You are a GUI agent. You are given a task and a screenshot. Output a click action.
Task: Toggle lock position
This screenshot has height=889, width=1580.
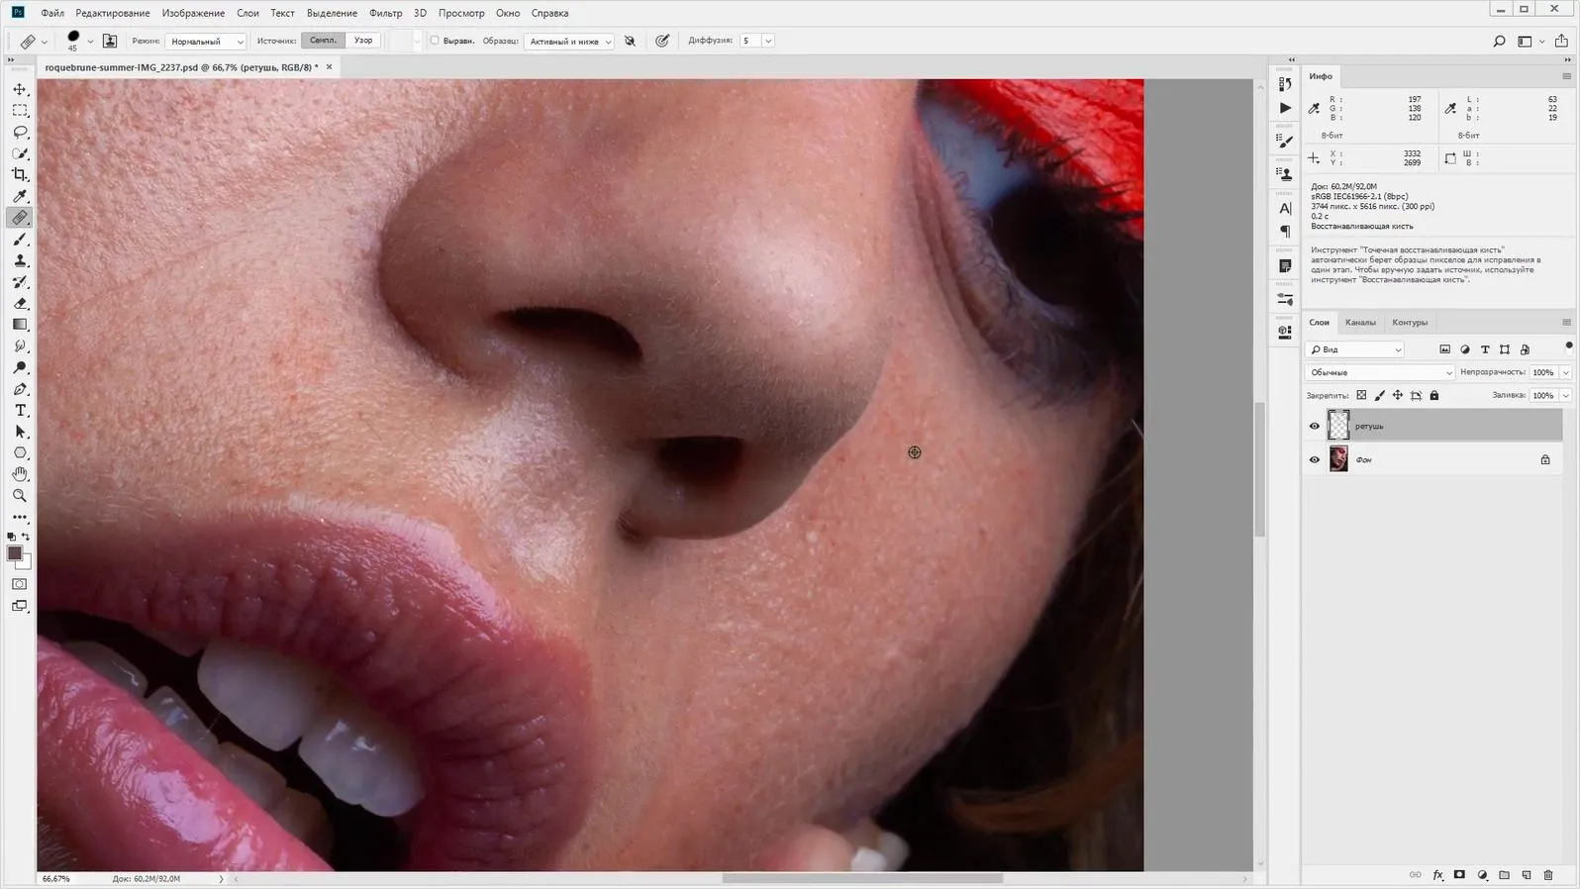(1398, 395)
